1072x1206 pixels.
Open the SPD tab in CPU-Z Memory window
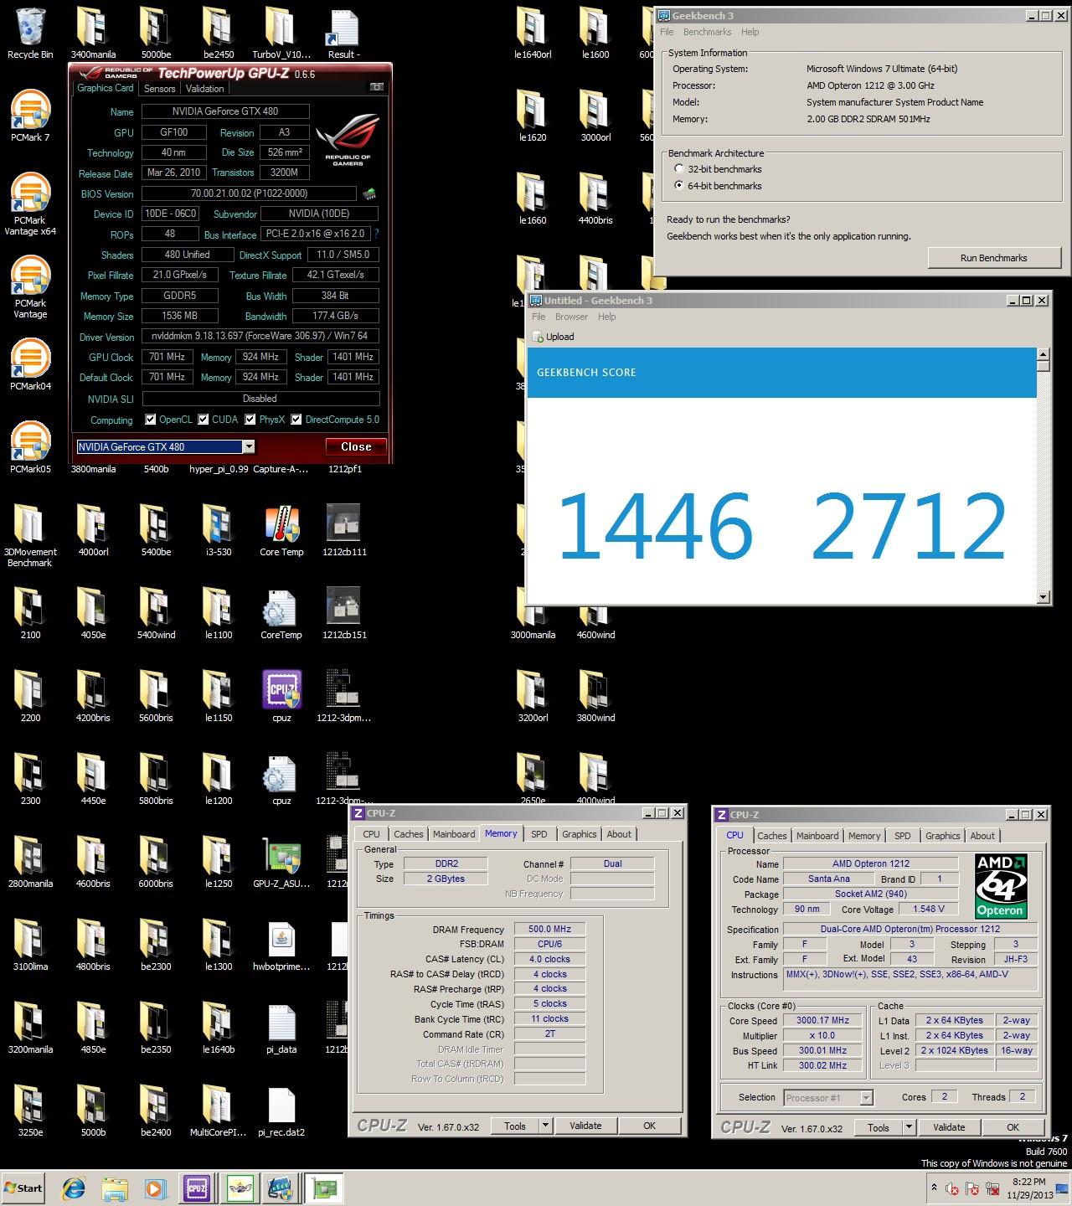point(539,834)
